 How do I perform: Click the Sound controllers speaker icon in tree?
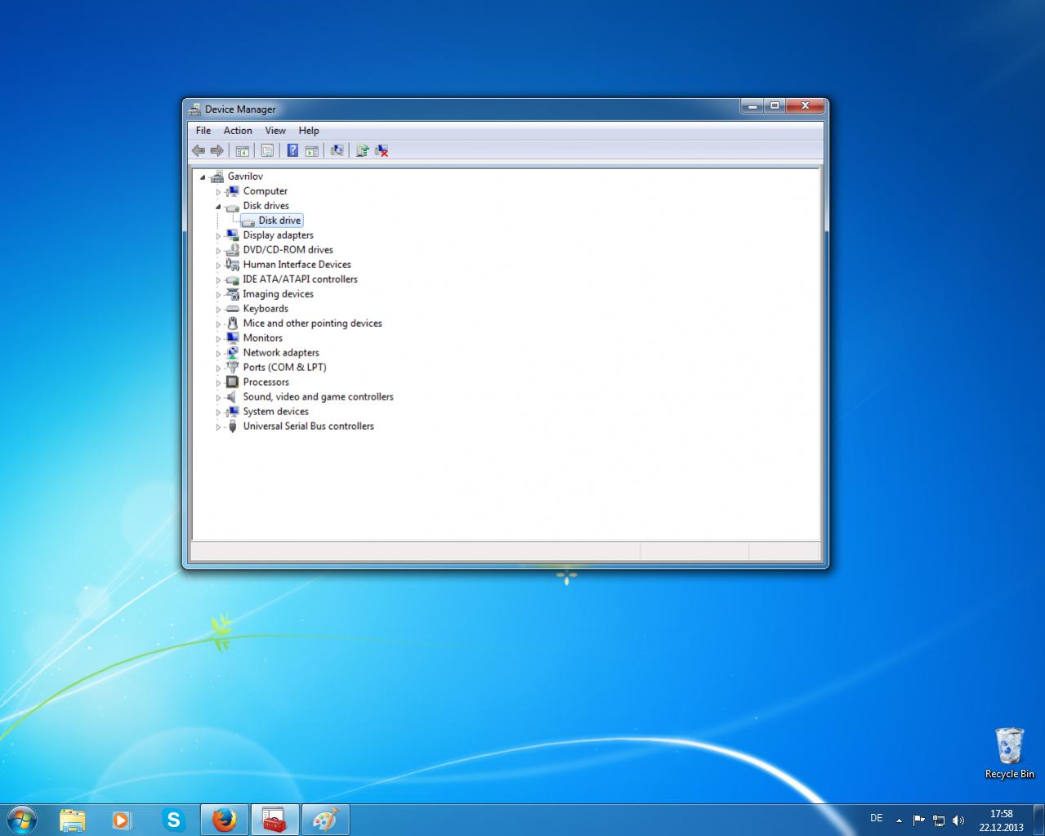[x=232, y=397]
